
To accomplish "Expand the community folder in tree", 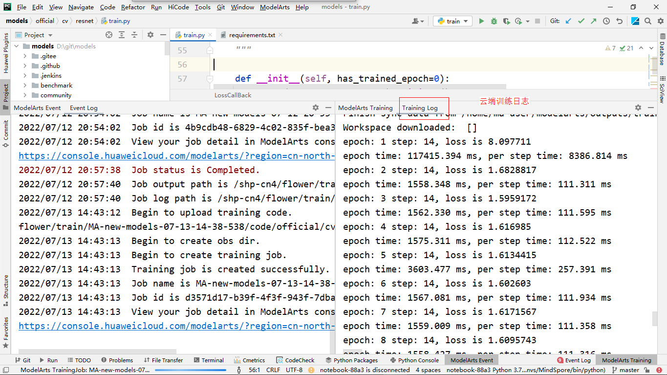I will [25, 95].
